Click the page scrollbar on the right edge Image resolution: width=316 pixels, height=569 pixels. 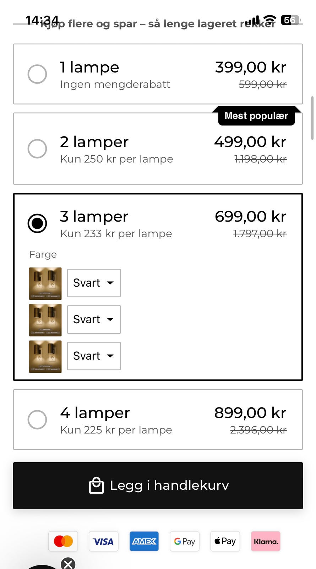coord(312,118)
